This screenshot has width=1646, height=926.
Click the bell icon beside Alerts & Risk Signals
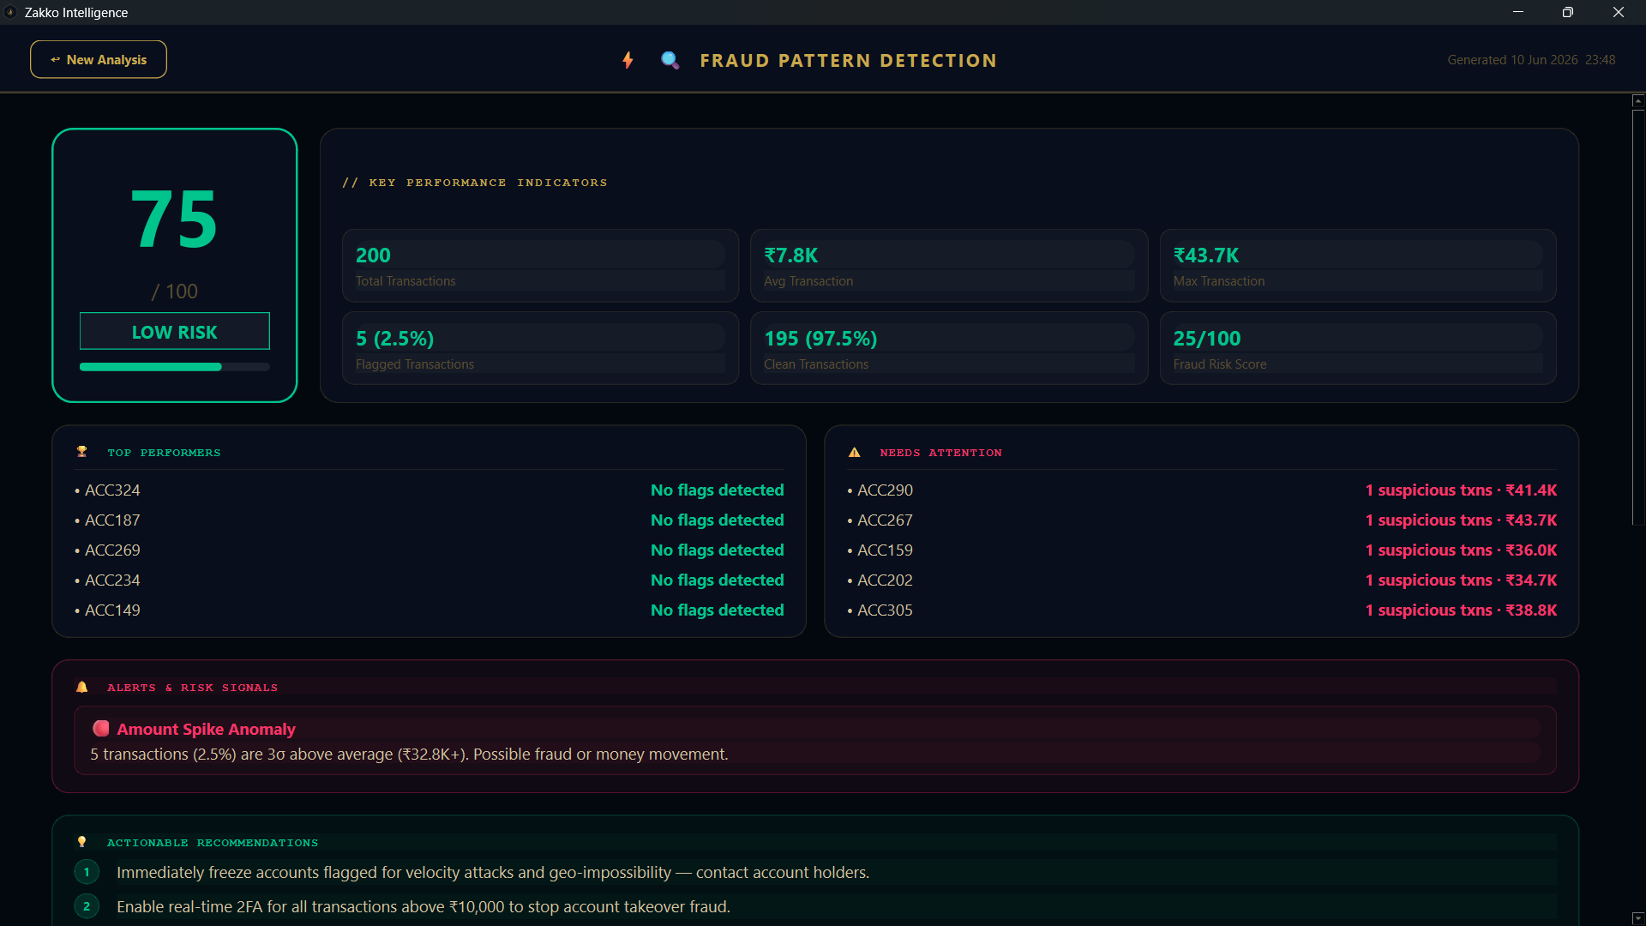click(82, 687)
